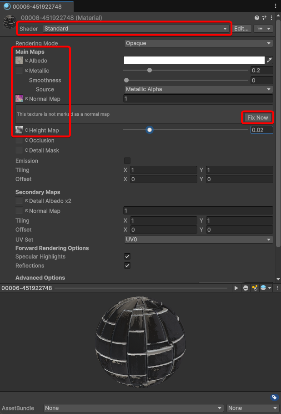Click the shader Edit... button
The height and width of the screenshot is (414, 281).
pyautogui.click(x=241, y=29)
